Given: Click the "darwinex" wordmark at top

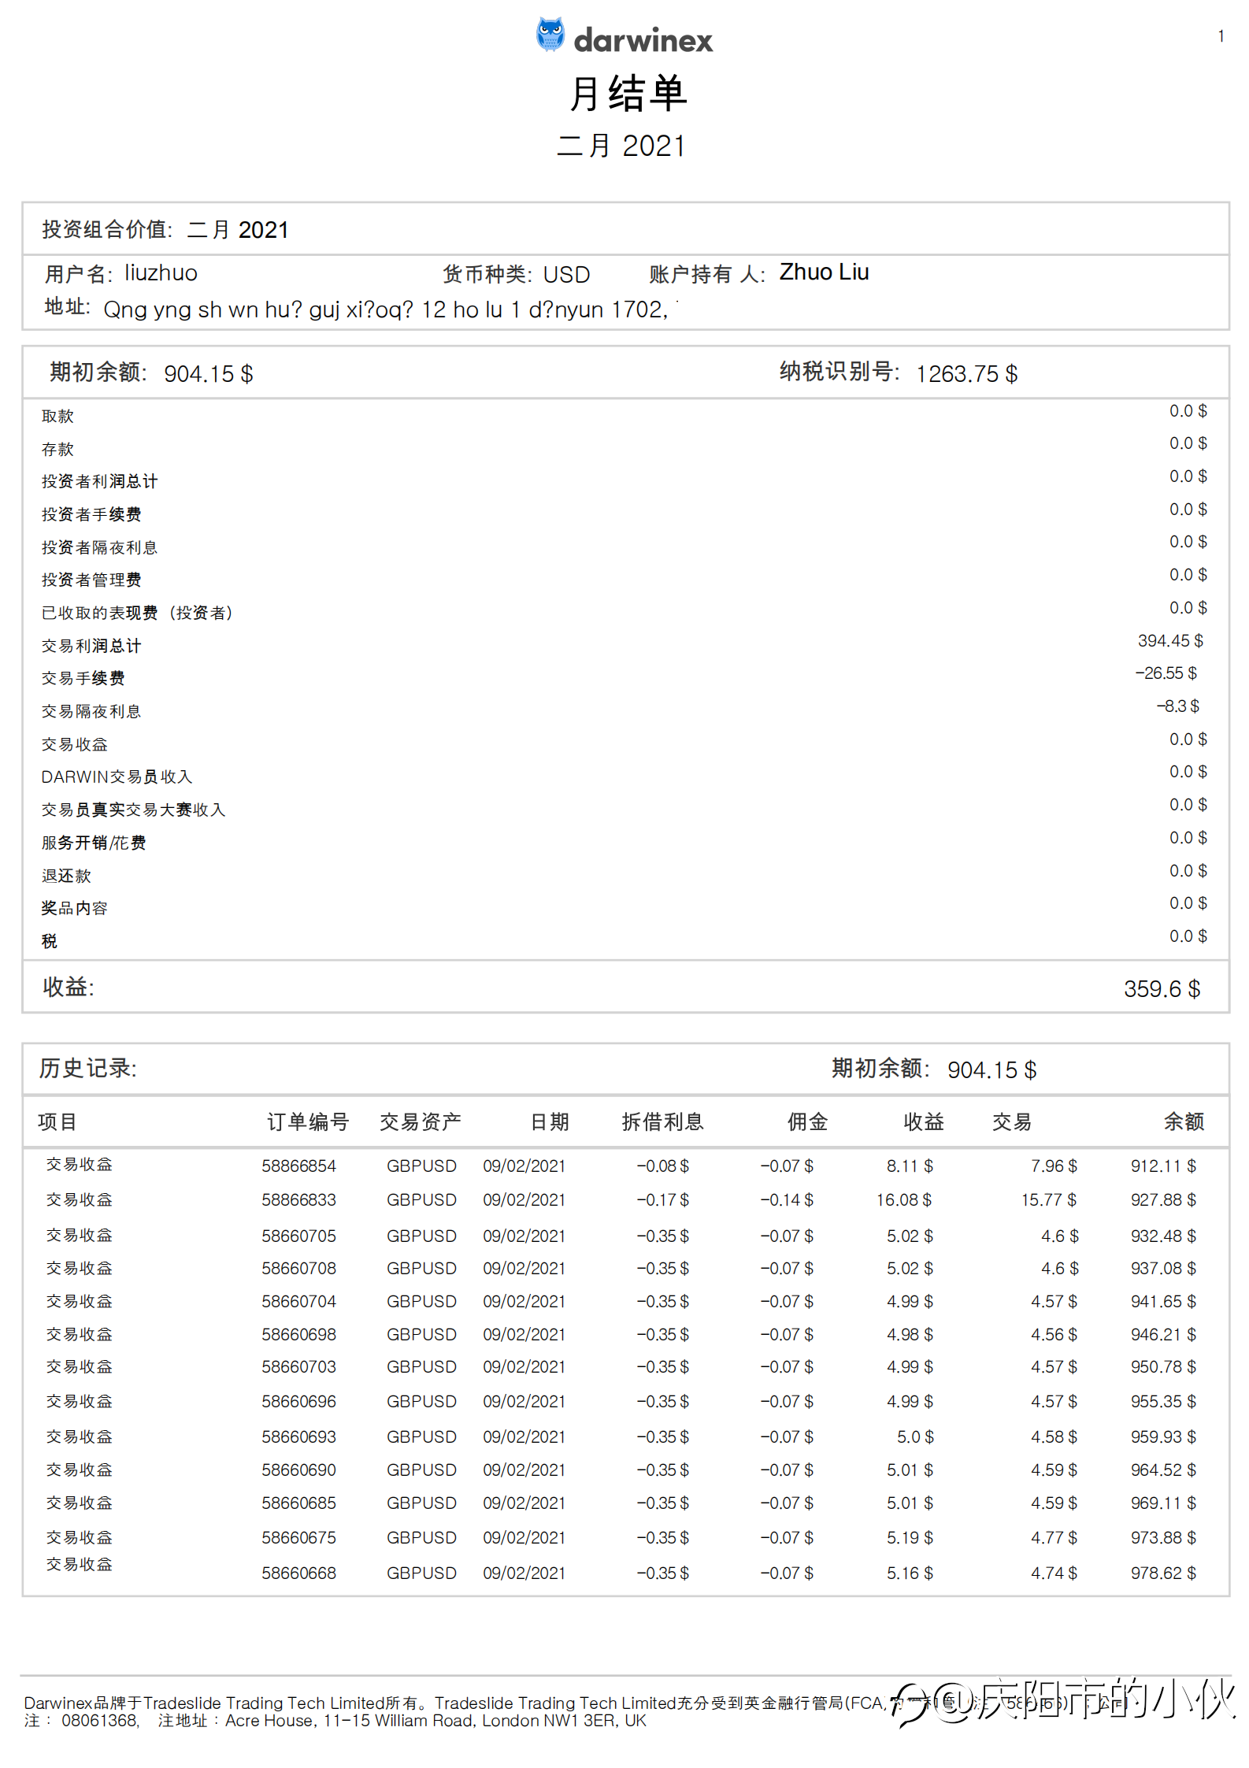Looking at the screenshot, I should click(643, 40).
